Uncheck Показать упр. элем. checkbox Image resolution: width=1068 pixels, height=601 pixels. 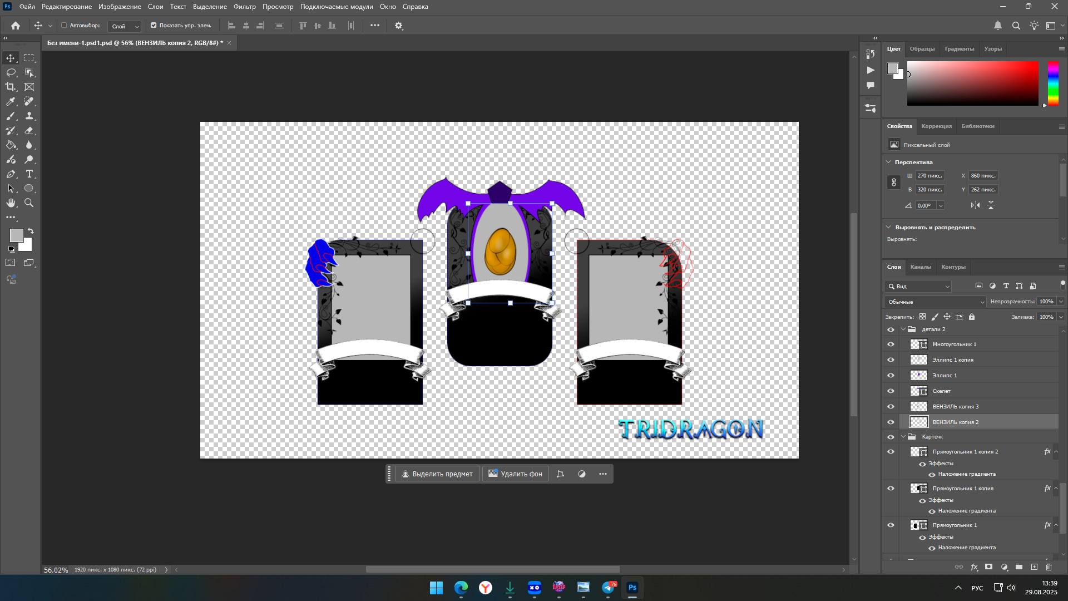coord(154,26)
